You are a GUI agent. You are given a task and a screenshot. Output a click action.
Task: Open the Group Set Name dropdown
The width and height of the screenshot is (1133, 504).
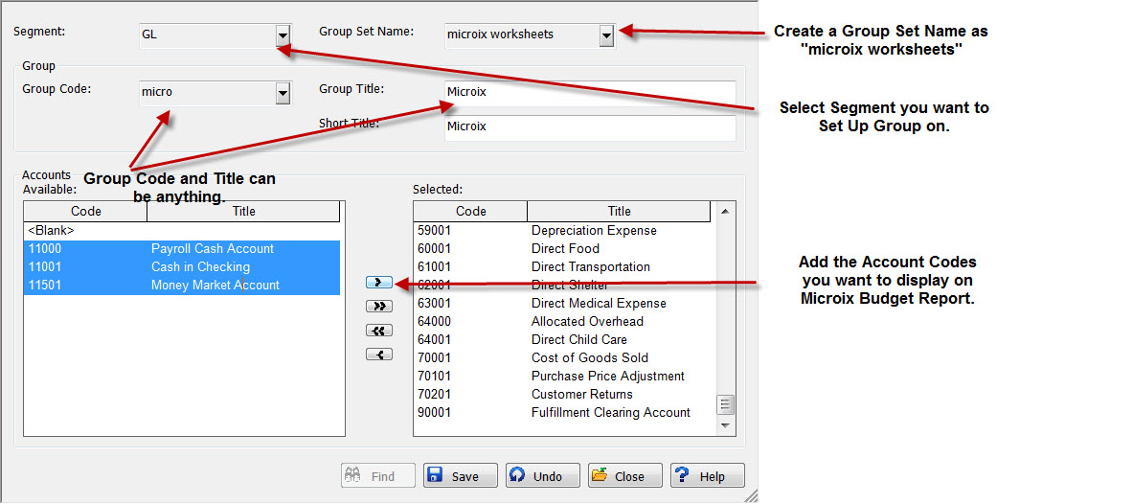pos(606,35)
